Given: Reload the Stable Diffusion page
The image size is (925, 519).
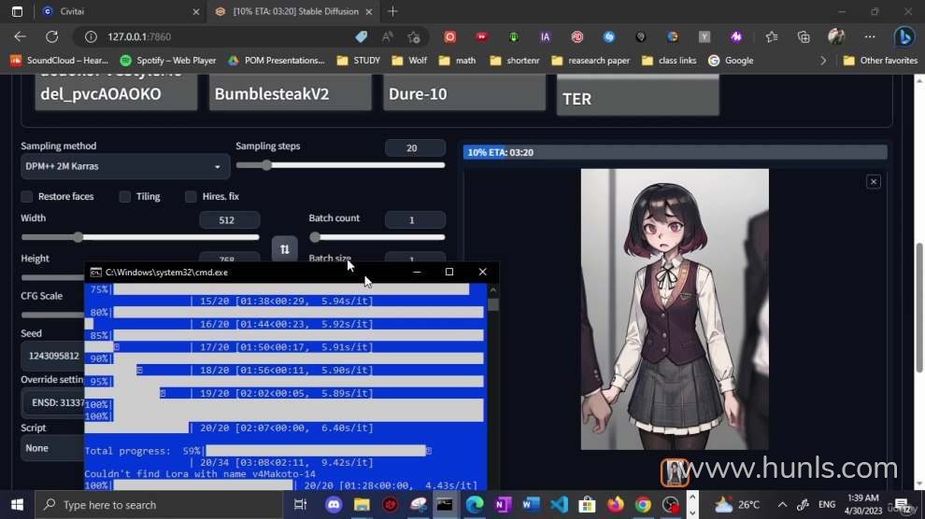Looking at the screenshot, I should pyautogui.click(x=52, y=36).
